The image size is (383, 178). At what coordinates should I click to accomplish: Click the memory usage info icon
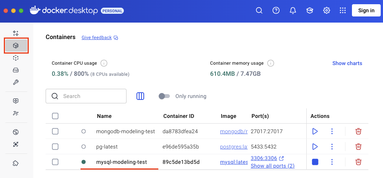pyautogui.click(x=270, y=64)
